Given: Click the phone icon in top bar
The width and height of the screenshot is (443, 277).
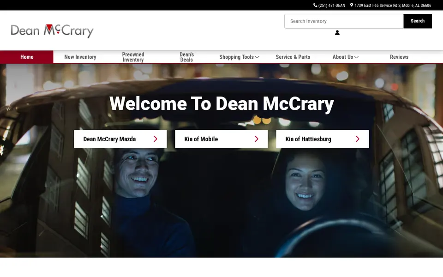Looking at the screenshot, I should click(x=315, y=5).
